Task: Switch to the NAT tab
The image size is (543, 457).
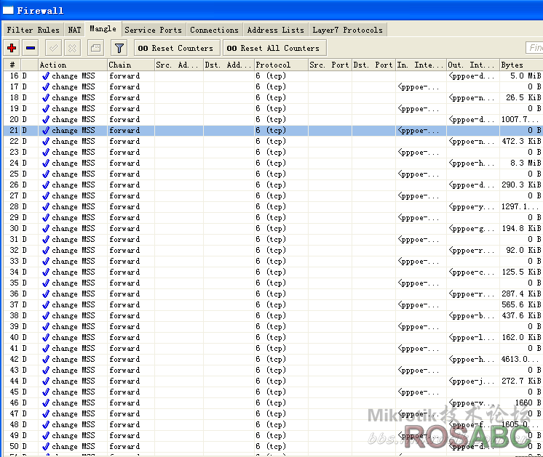Action: point(74,30)
